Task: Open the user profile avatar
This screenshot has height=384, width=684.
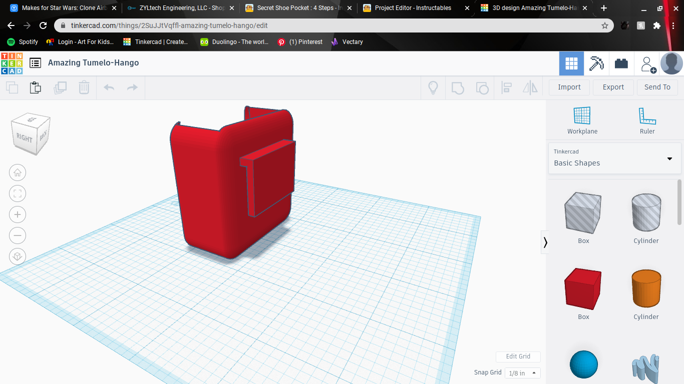Action: coord(671,63)
